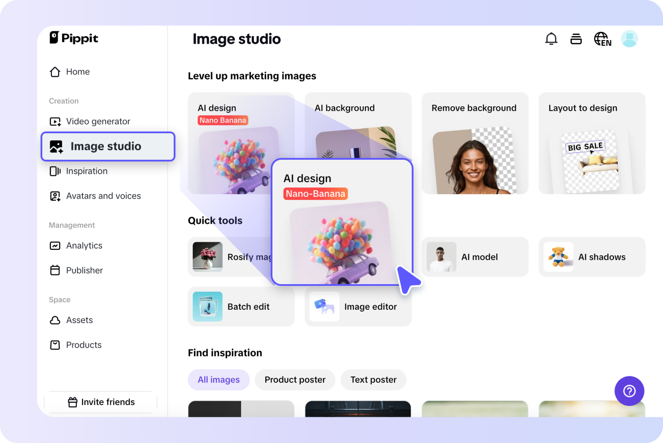The height and width of the screenshot is (443, 663).
Task: Open the Remove background card
Action: (x=475, y=143)
